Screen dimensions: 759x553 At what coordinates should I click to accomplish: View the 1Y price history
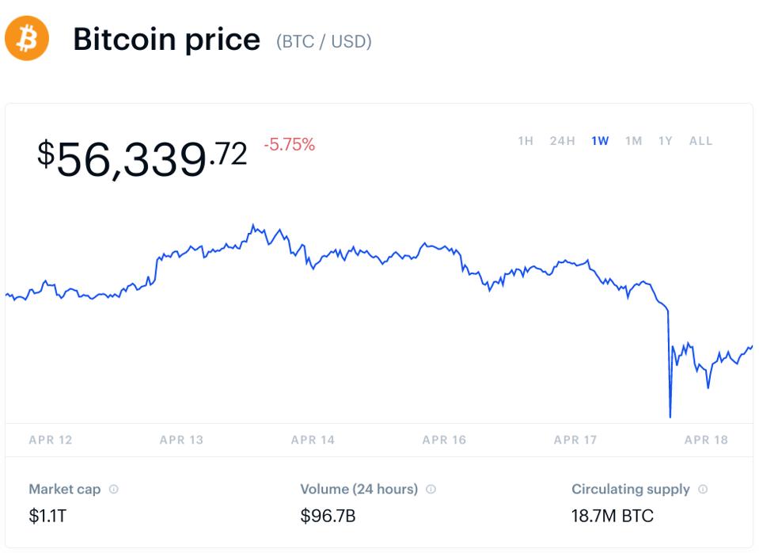(666, 141)
